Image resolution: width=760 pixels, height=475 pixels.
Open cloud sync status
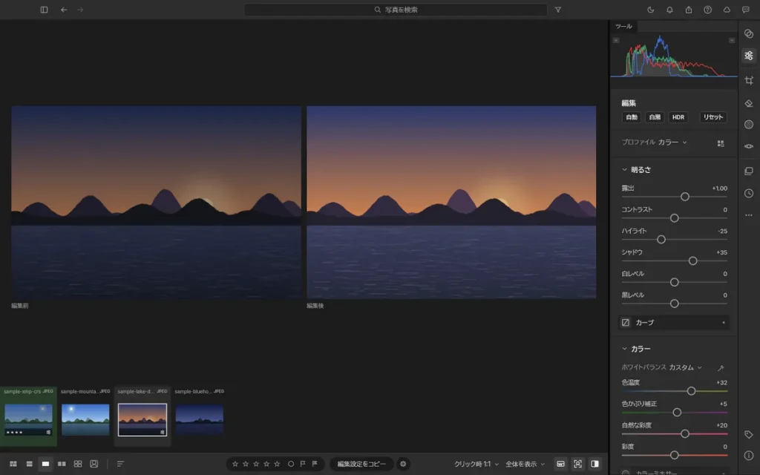coord(727,10)
